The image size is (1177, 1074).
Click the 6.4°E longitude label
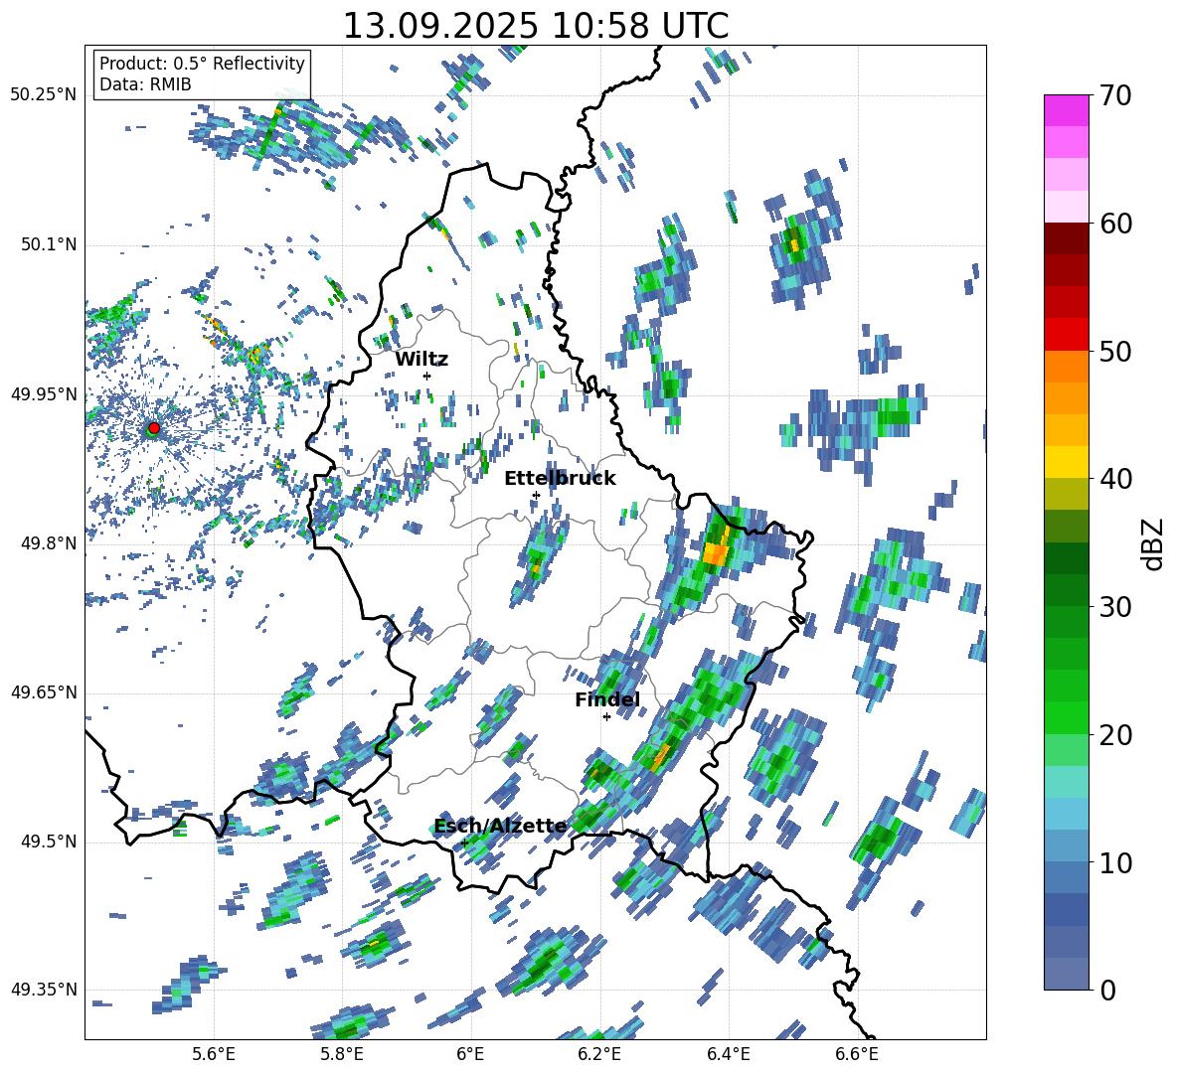pyautogui.click(x=728, y=1054)
